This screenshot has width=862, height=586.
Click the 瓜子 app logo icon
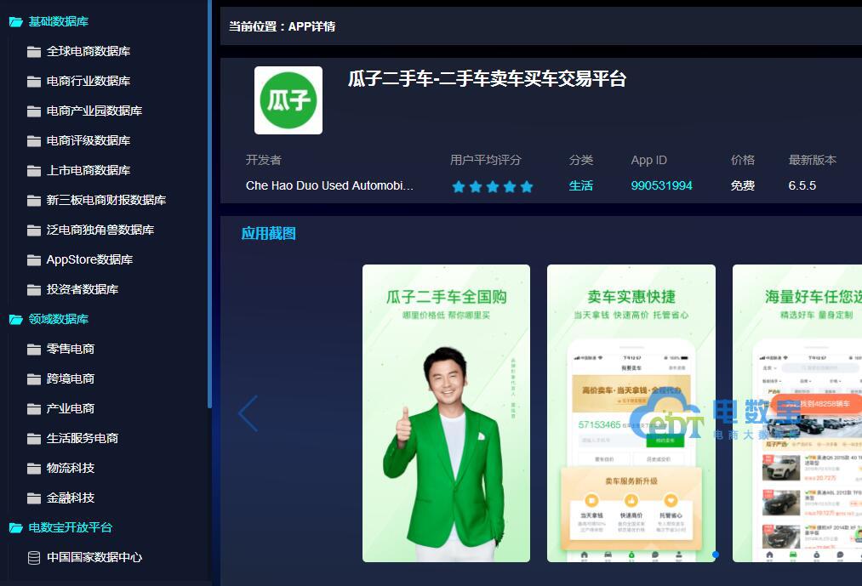click(x=288, y=100)
